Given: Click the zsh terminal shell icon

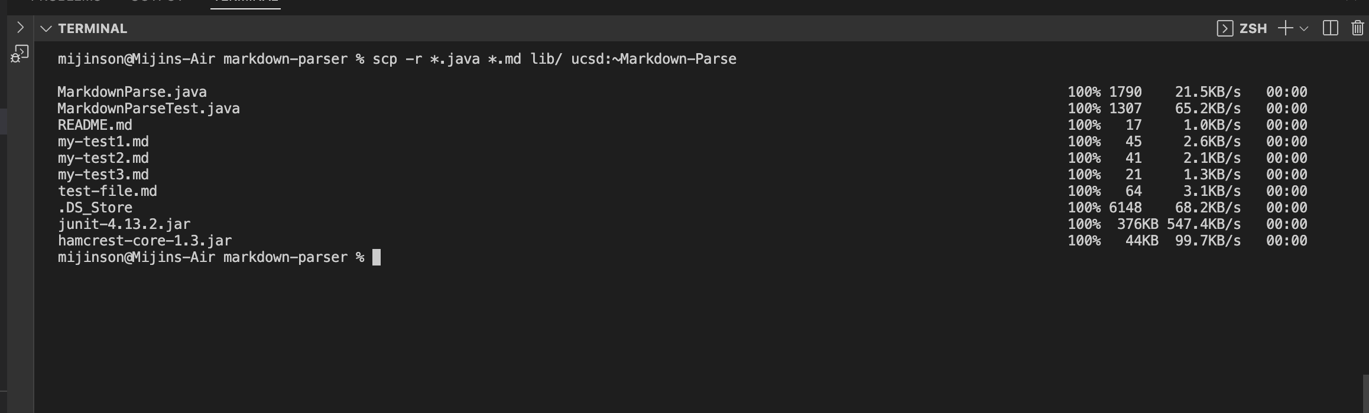Looking at the screenshot, I should point(1225,28).
